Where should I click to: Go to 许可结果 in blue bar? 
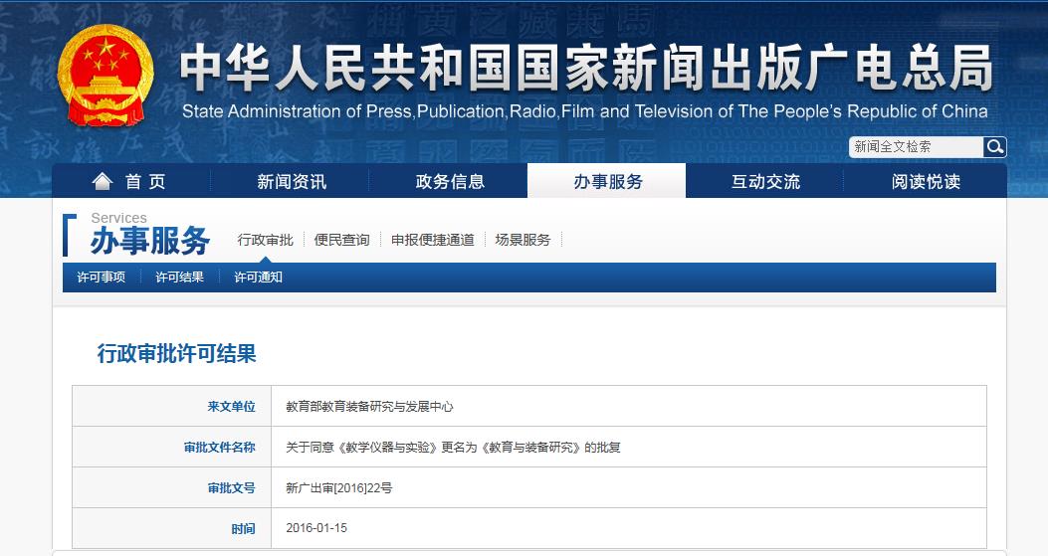click(x=180, y=278)
